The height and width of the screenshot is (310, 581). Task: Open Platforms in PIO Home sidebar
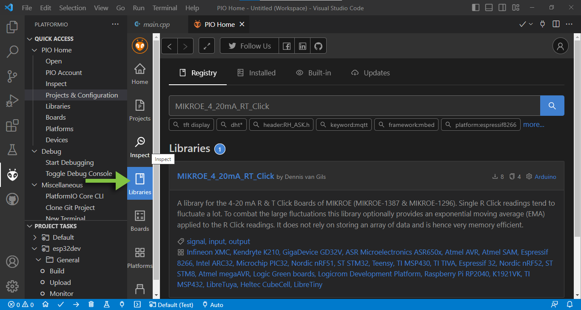pos(140,258)
